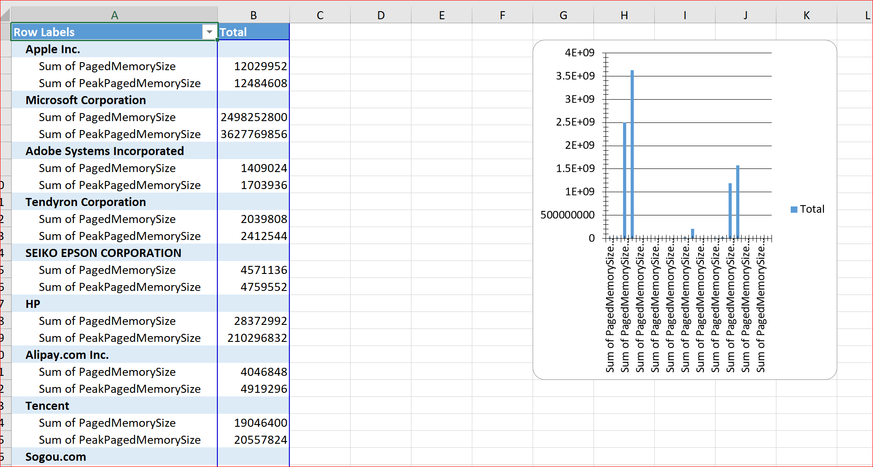
Task: Select cell with value 28372992
Action: coord(254,321)
